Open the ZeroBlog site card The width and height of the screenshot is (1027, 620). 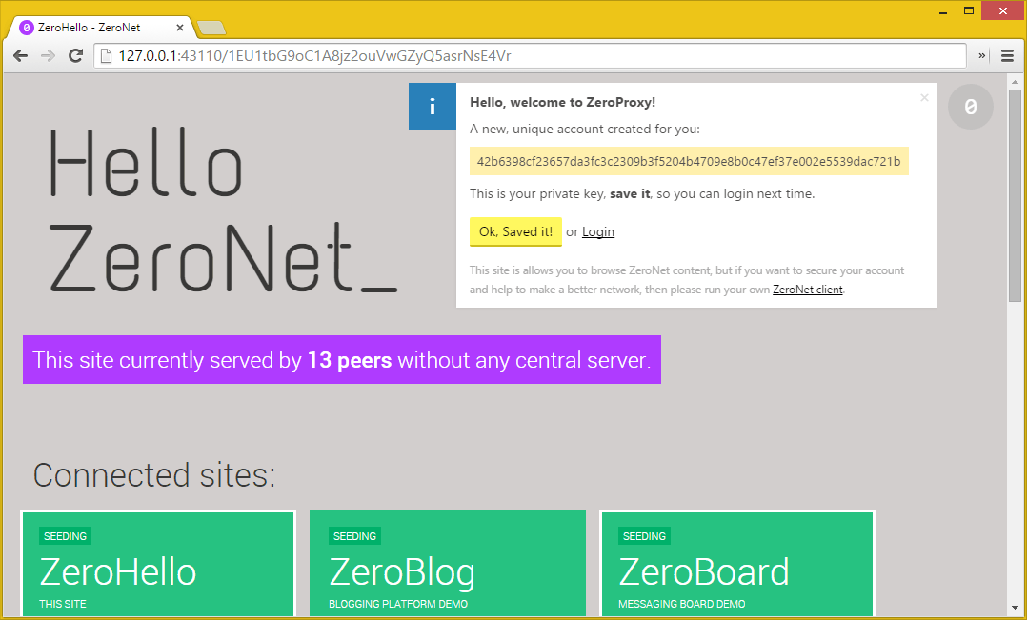(x=448, y=565)
